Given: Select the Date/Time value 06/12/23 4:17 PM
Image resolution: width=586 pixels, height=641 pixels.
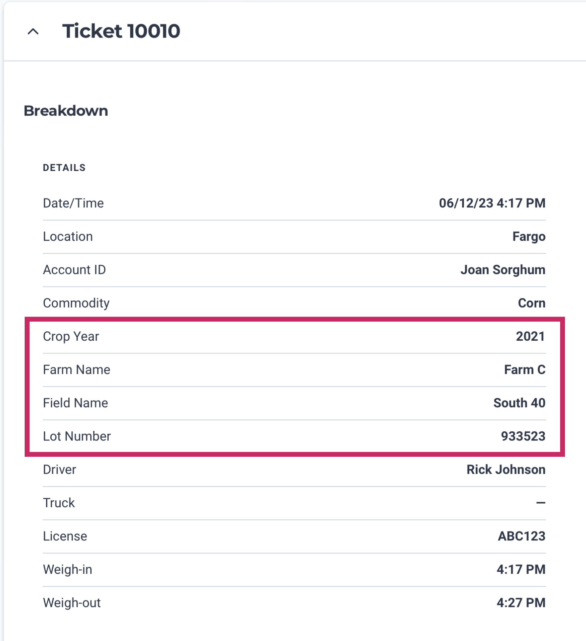Looking at the screenshot, I should [492, 203].
